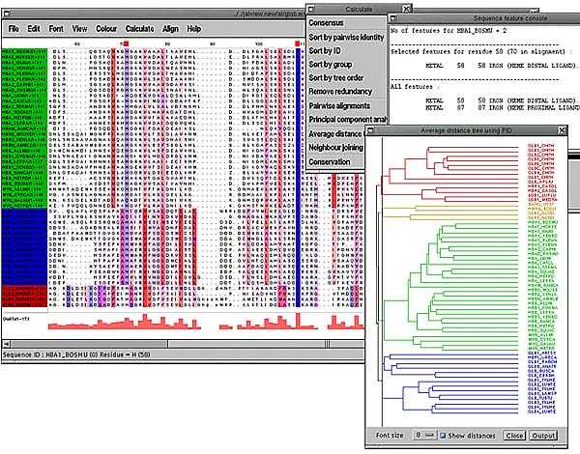Select Neighbour joining in the Calculate menu
The height and width of the screenshot is (454, 580).
pos(334,147)
